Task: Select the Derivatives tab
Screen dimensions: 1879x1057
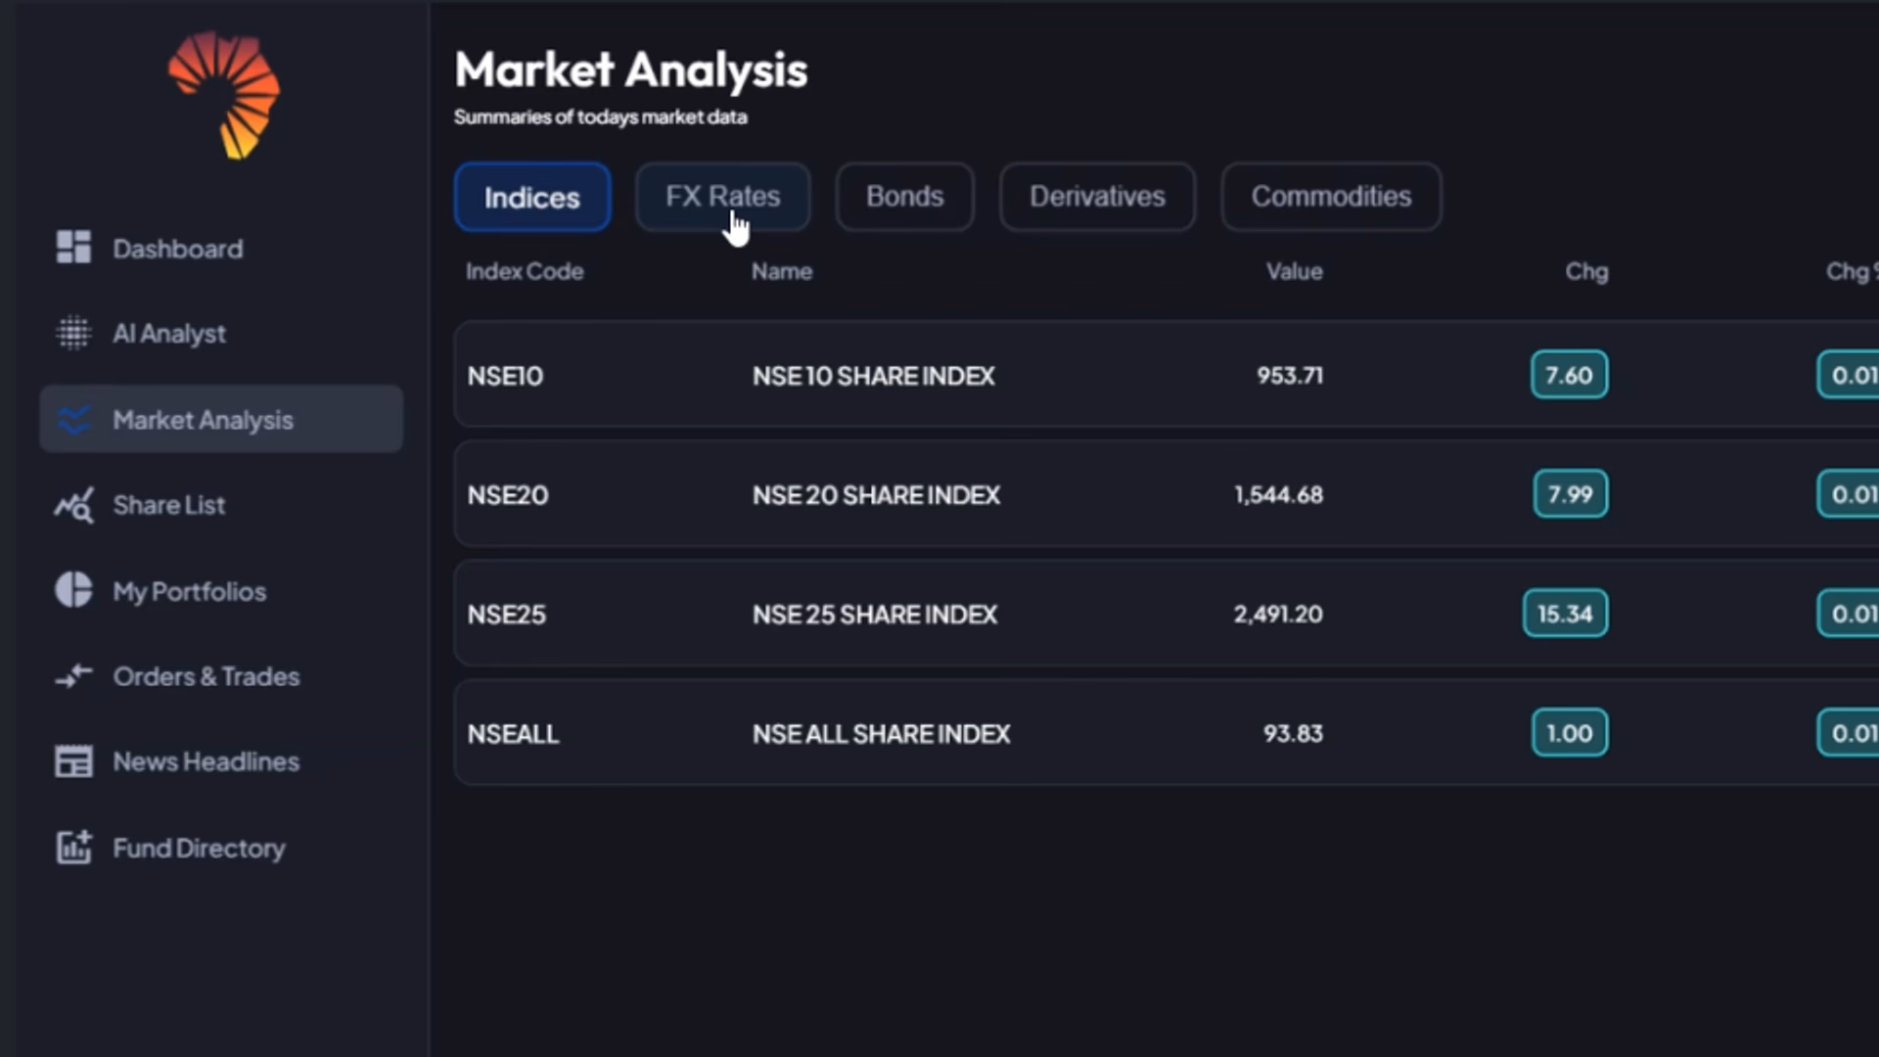Action: (x=1097, y=197)
